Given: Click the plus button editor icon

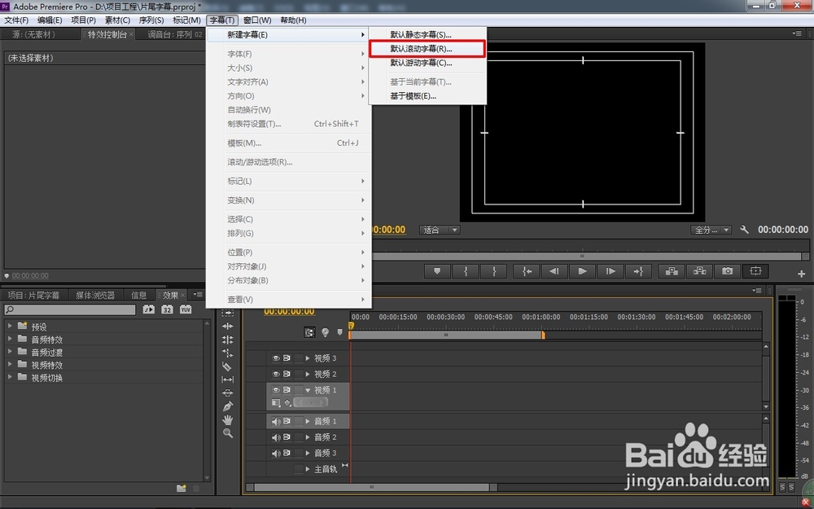Looking at the screenshot, I should (802, 273).
